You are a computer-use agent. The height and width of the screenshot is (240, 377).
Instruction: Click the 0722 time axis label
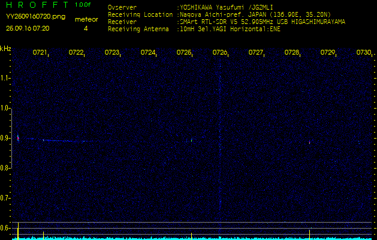[x=76, y=52]
